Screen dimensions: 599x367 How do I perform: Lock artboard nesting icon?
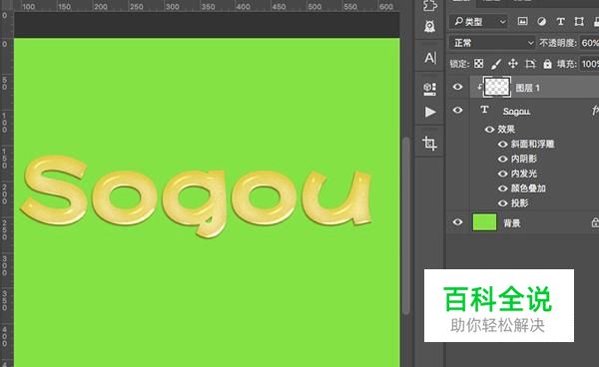[x=530, y=64]
